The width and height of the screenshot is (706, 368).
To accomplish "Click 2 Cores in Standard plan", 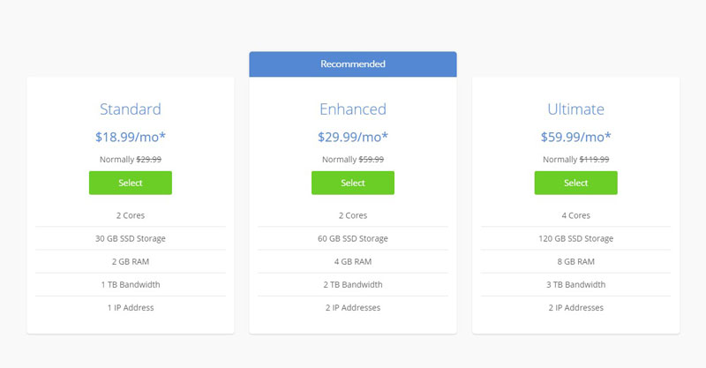I will point(130,215).
